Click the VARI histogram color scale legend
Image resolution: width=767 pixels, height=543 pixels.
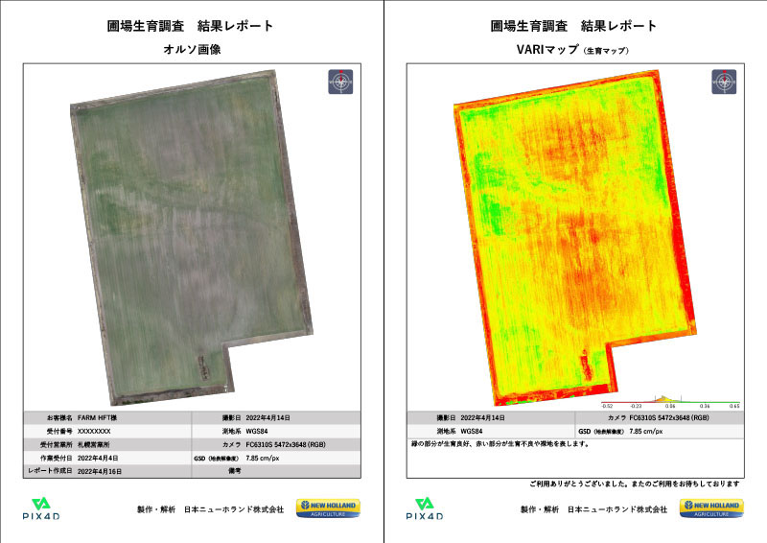pos(670,402)
